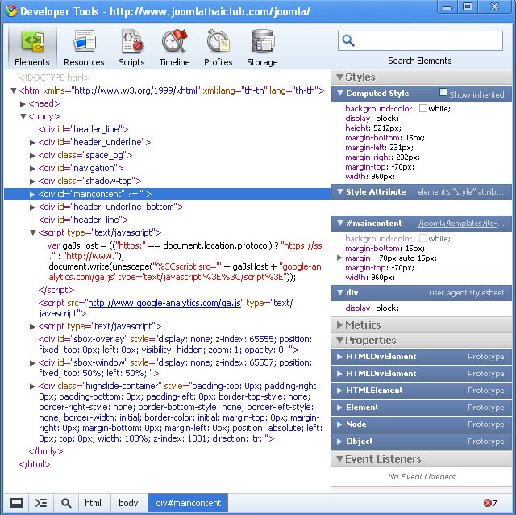Expand the sbox-window div node
This screenshot has height=515, width=516.
32,363
